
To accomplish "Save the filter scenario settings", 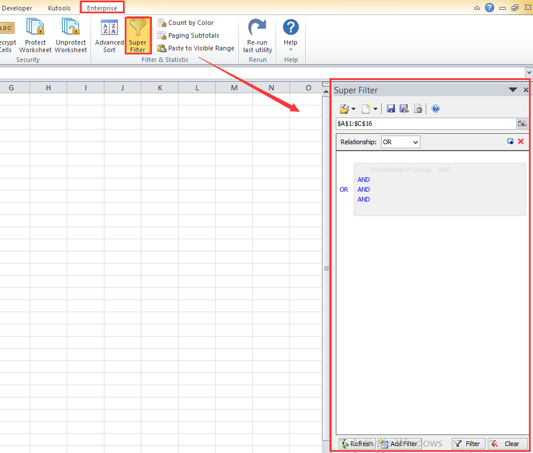I will (x=390, y=108).
